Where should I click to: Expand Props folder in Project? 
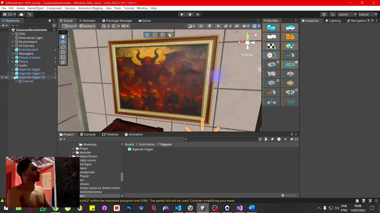73,149
